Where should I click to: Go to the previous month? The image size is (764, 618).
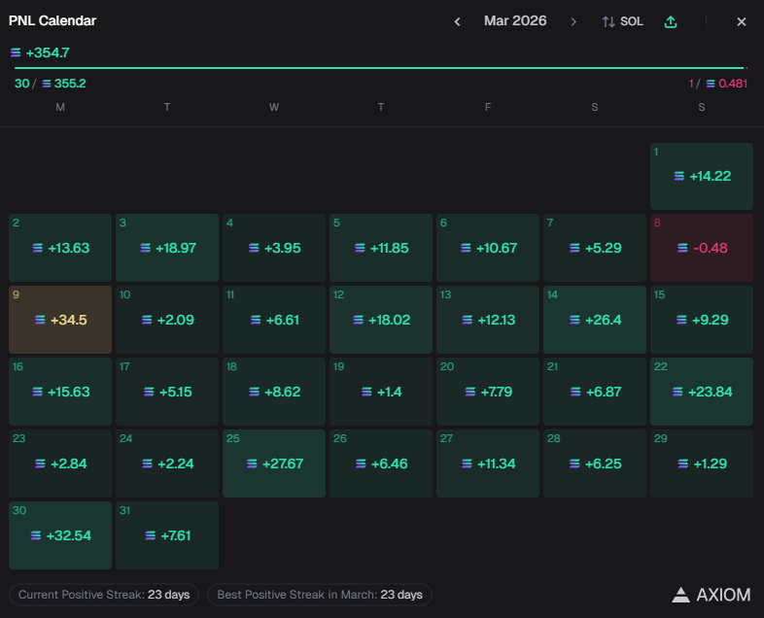tap(457, 21)
